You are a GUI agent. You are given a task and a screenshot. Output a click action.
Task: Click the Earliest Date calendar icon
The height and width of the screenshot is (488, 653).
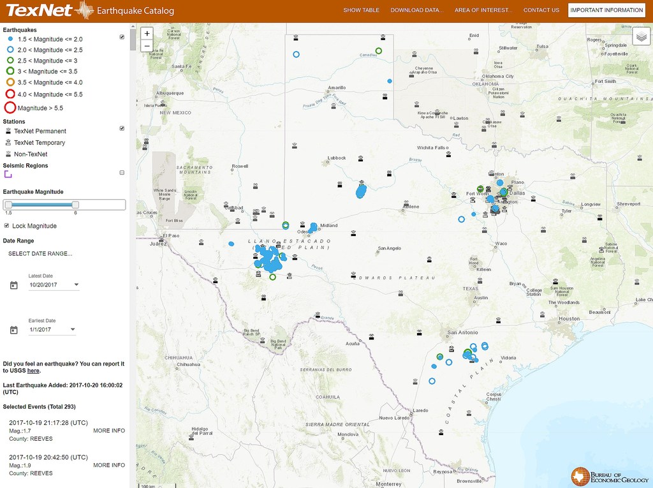[13, 330]
